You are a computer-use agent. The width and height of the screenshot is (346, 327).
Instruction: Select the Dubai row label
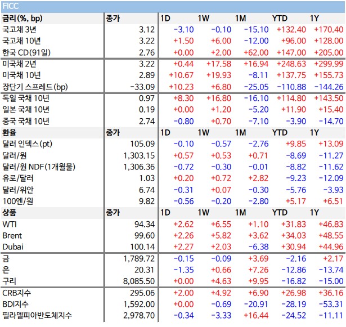point(13,247)
